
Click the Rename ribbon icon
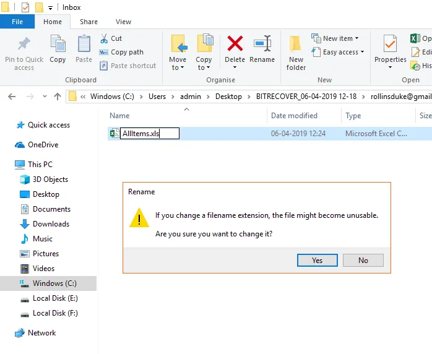click(262, 43)
